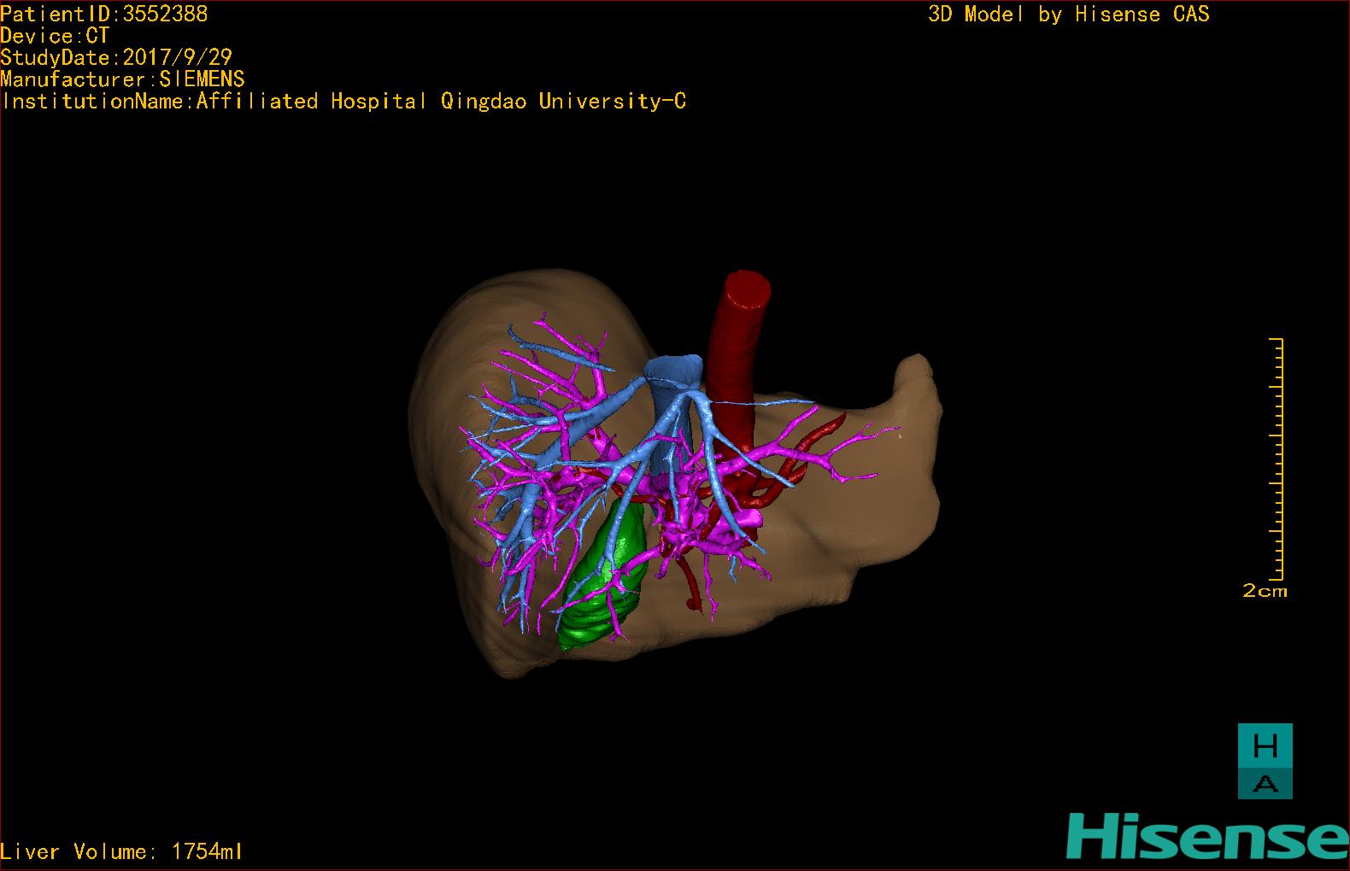Click the "Liver Volume: 1754ml" readout
This screenshot has width=1350, height=871.
122,851
